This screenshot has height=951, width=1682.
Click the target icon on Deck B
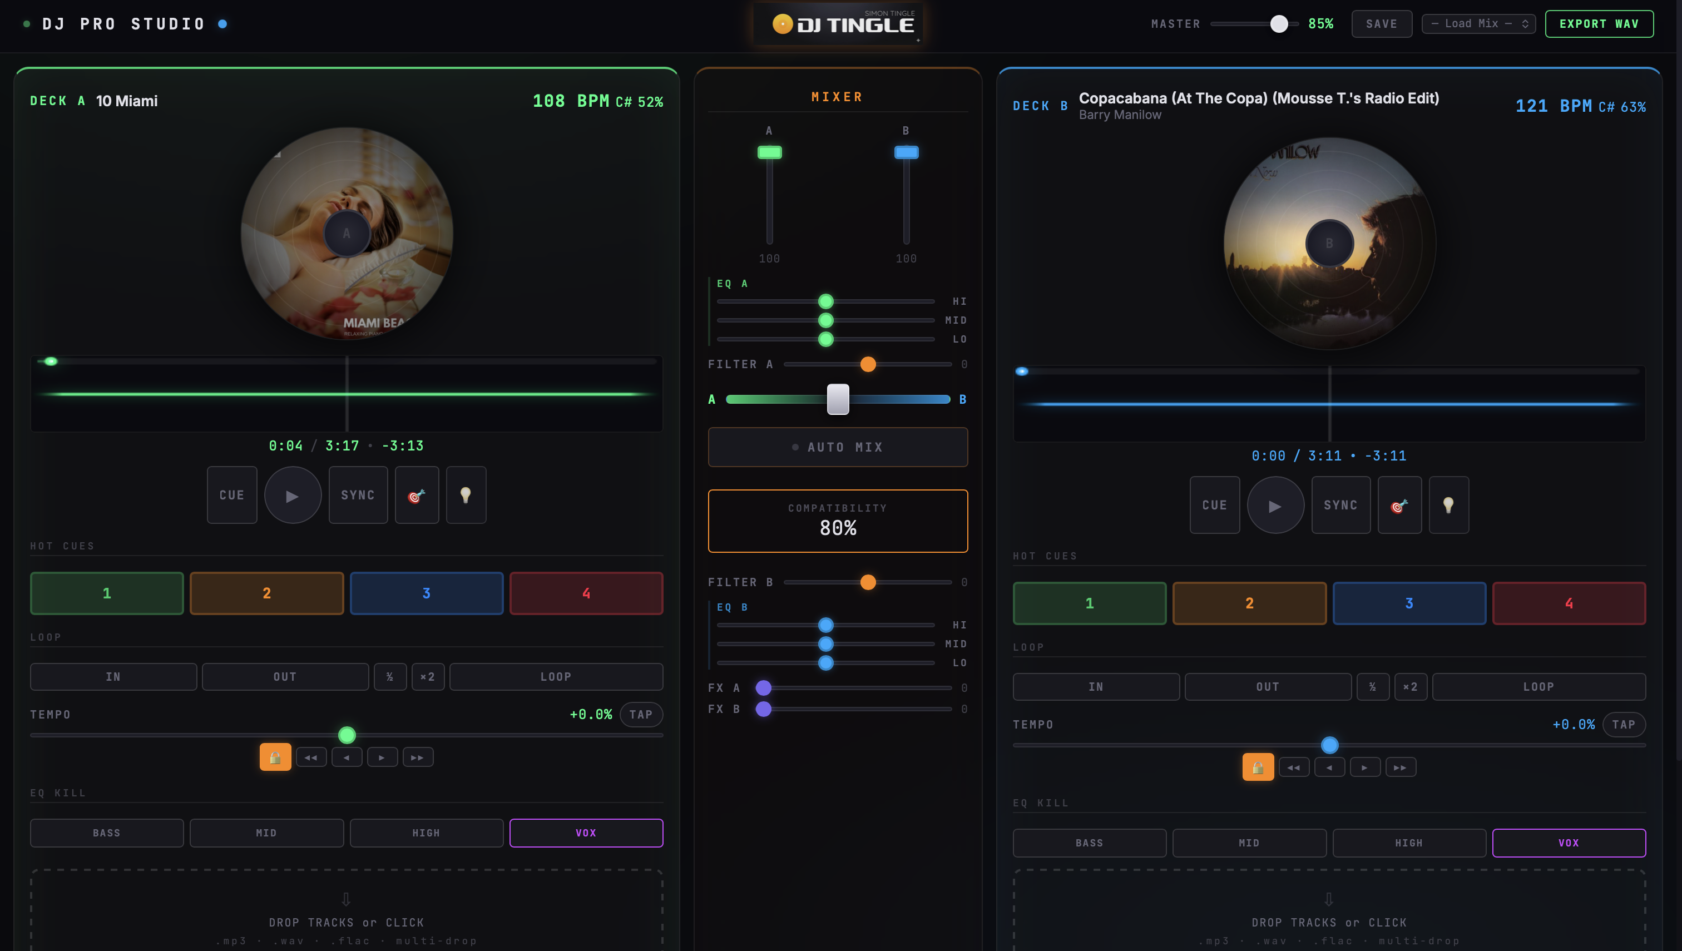1399,505
